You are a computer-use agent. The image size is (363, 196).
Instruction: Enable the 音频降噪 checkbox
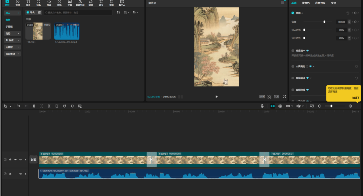point(293,90)
